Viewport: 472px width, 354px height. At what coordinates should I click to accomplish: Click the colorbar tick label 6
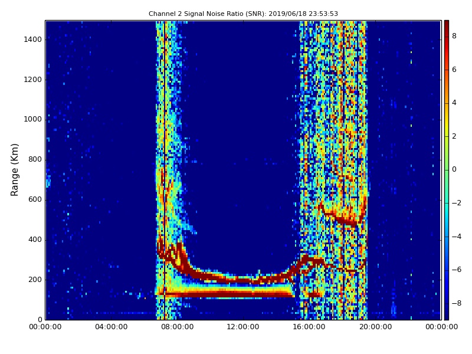454,70
